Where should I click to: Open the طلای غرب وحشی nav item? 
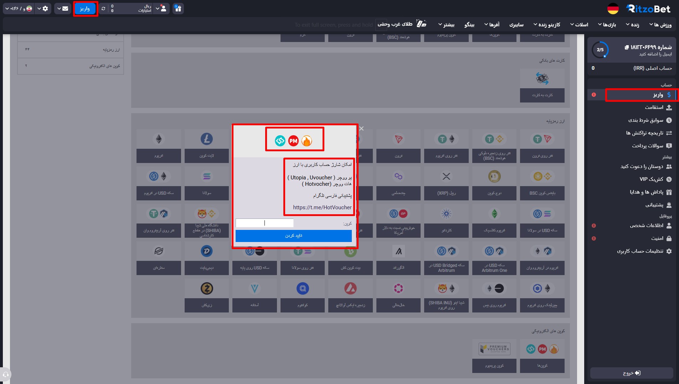click(402, 24)
